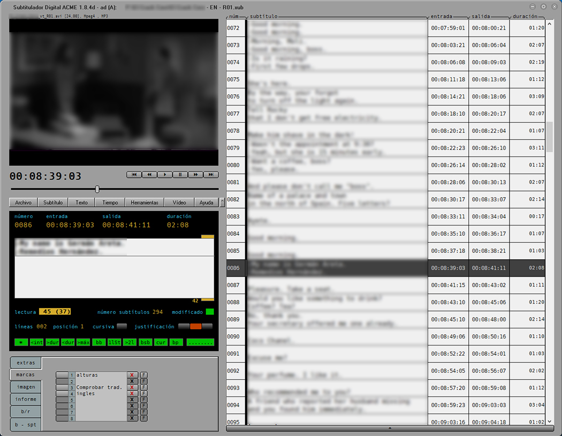
Task: Pause video playback
Action: [180, 175]
